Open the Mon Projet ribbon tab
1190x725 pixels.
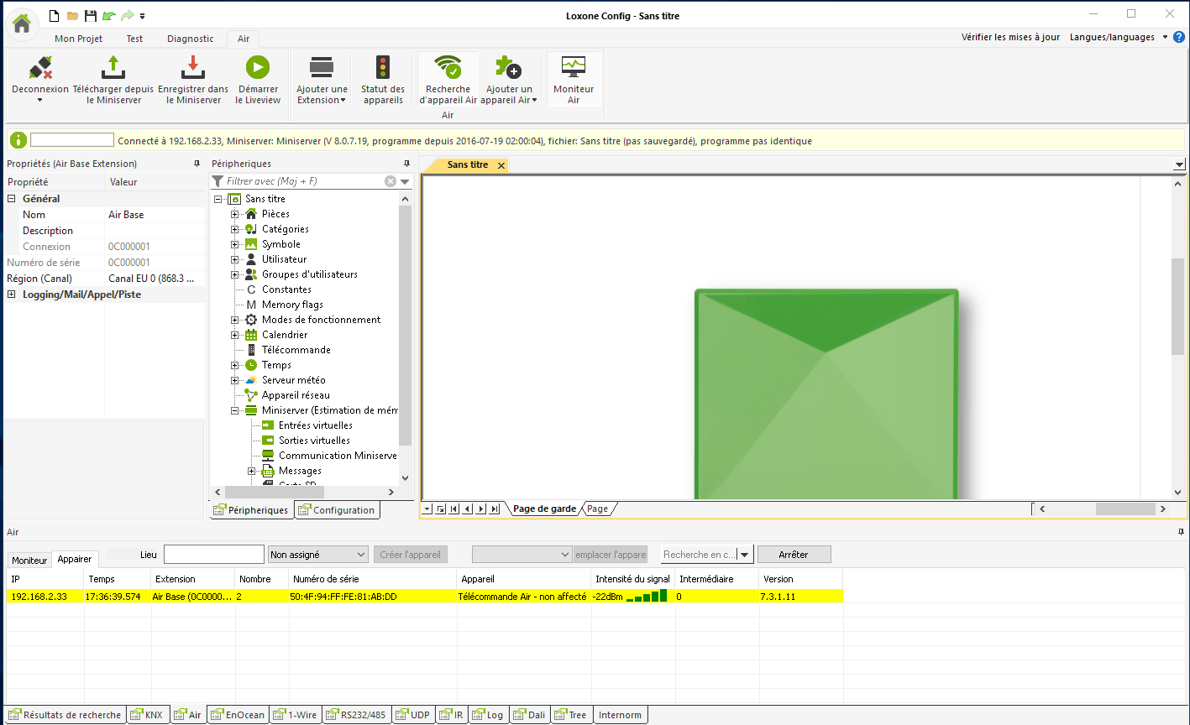coord(79,39)
